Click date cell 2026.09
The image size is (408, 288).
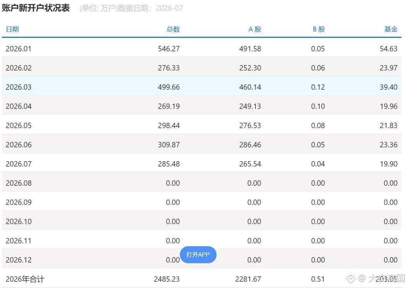click(x=19, y=202)
